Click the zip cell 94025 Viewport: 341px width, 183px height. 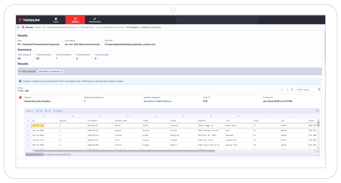[294, 125]
